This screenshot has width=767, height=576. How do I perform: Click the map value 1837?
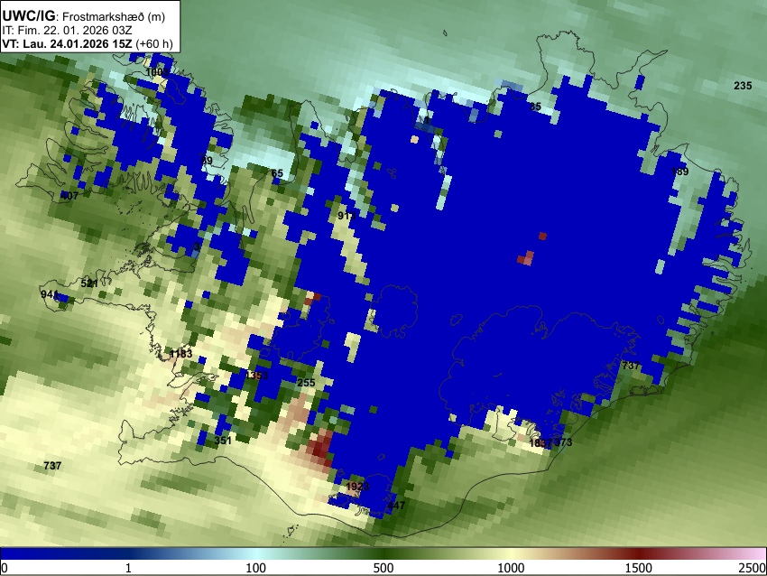coord(541,443)
